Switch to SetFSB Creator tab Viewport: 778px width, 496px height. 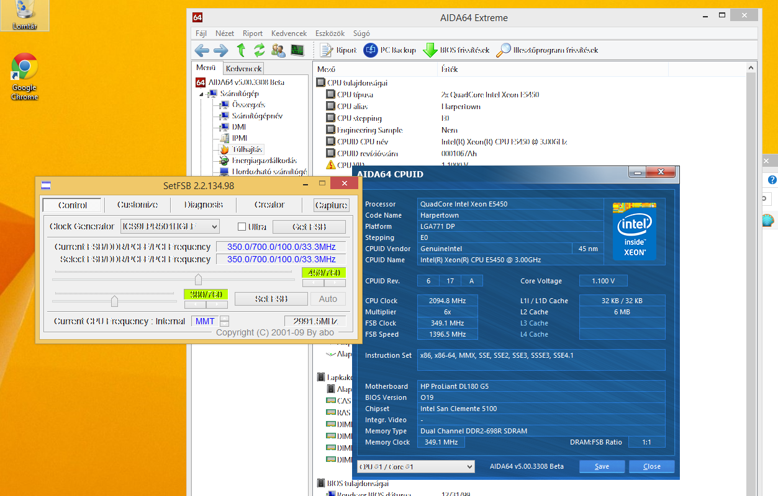[269, 205]
